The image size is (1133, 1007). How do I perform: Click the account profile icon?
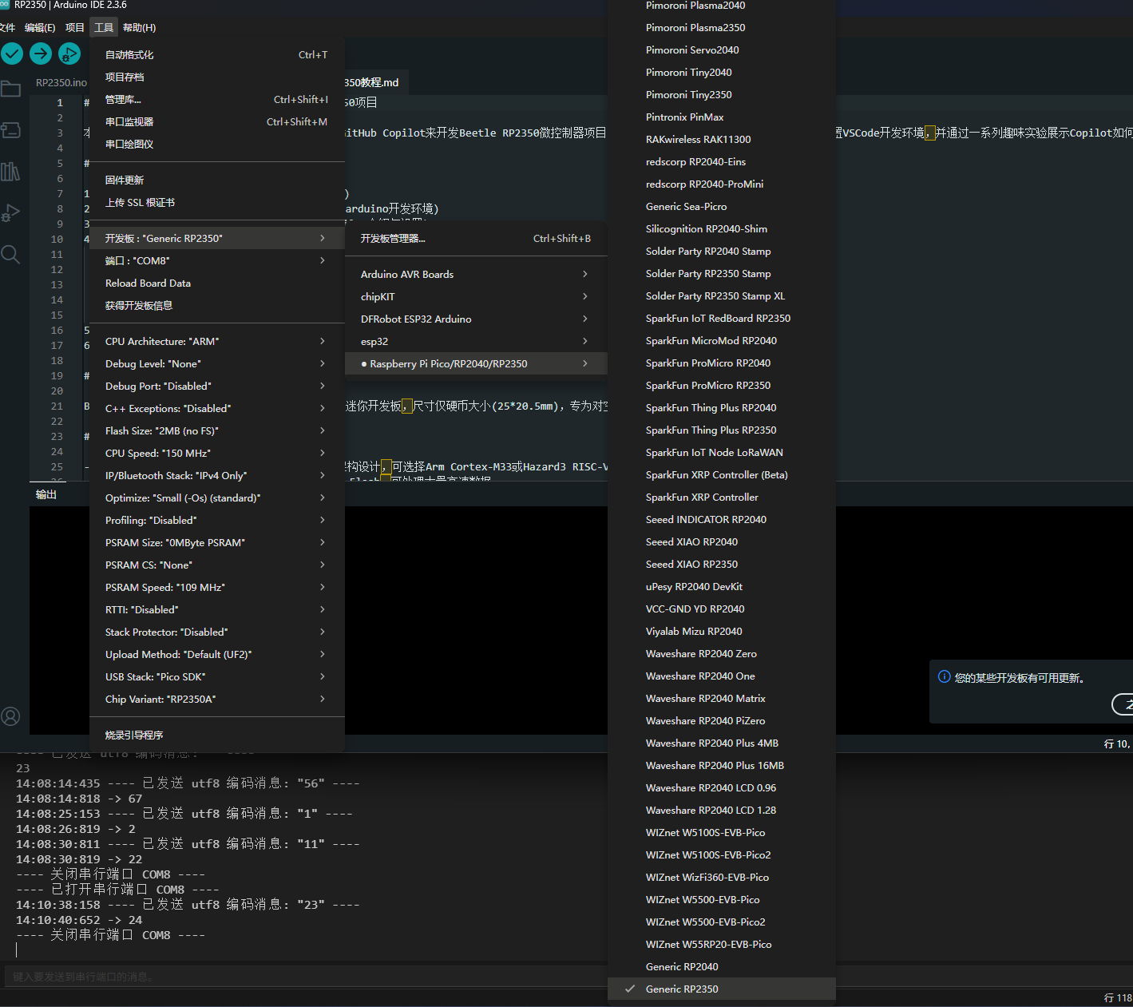click(x=10, y=716)
